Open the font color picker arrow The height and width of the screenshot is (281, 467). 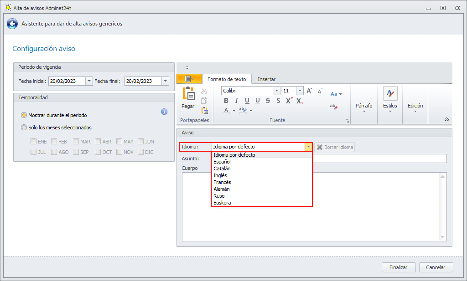(x=234, y=111)
